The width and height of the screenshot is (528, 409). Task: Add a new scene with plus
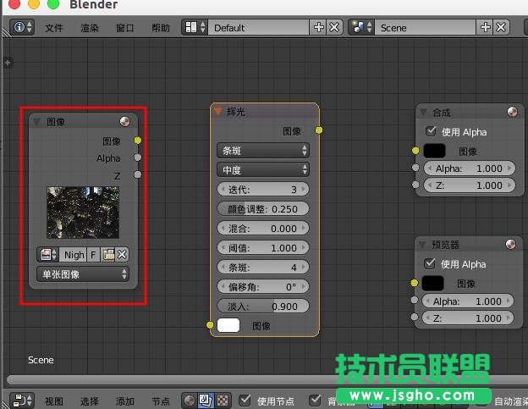pyautogui.click(x=485, y=27)
